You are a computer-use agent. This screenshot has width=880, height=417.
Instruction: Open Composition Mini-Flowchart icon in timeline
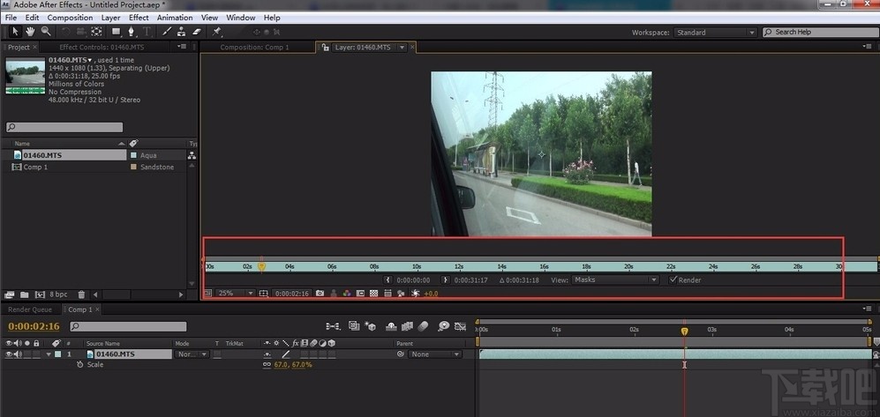coord(333,326)
